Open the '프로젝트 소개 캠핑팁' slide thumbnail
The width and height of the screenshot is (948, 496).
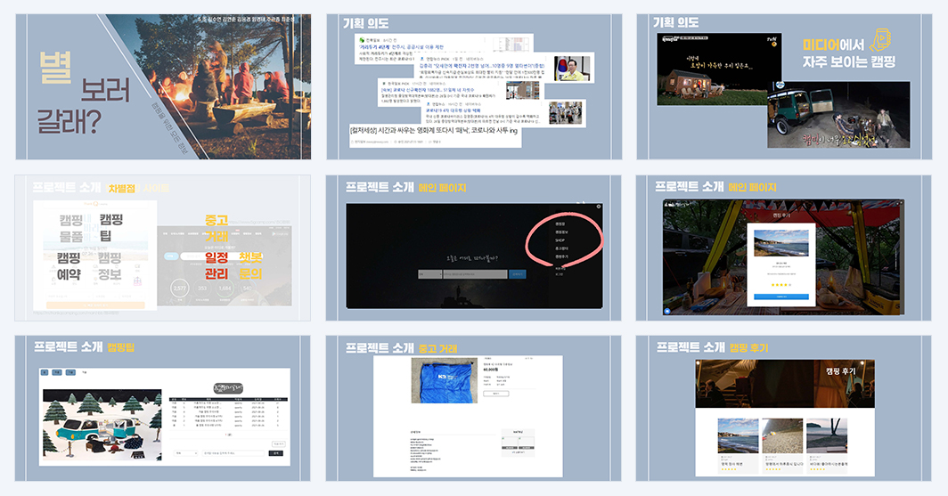coord(163,409)
